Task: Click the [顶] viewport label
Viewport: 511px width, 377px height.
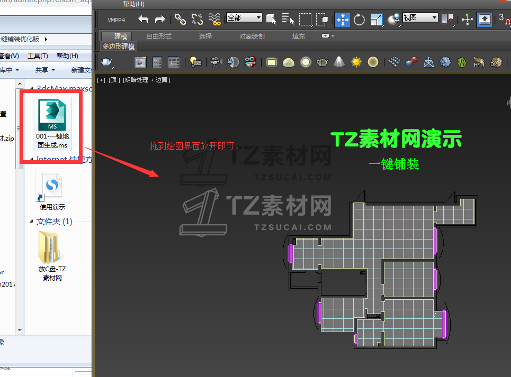Action: tap(114, 80)
